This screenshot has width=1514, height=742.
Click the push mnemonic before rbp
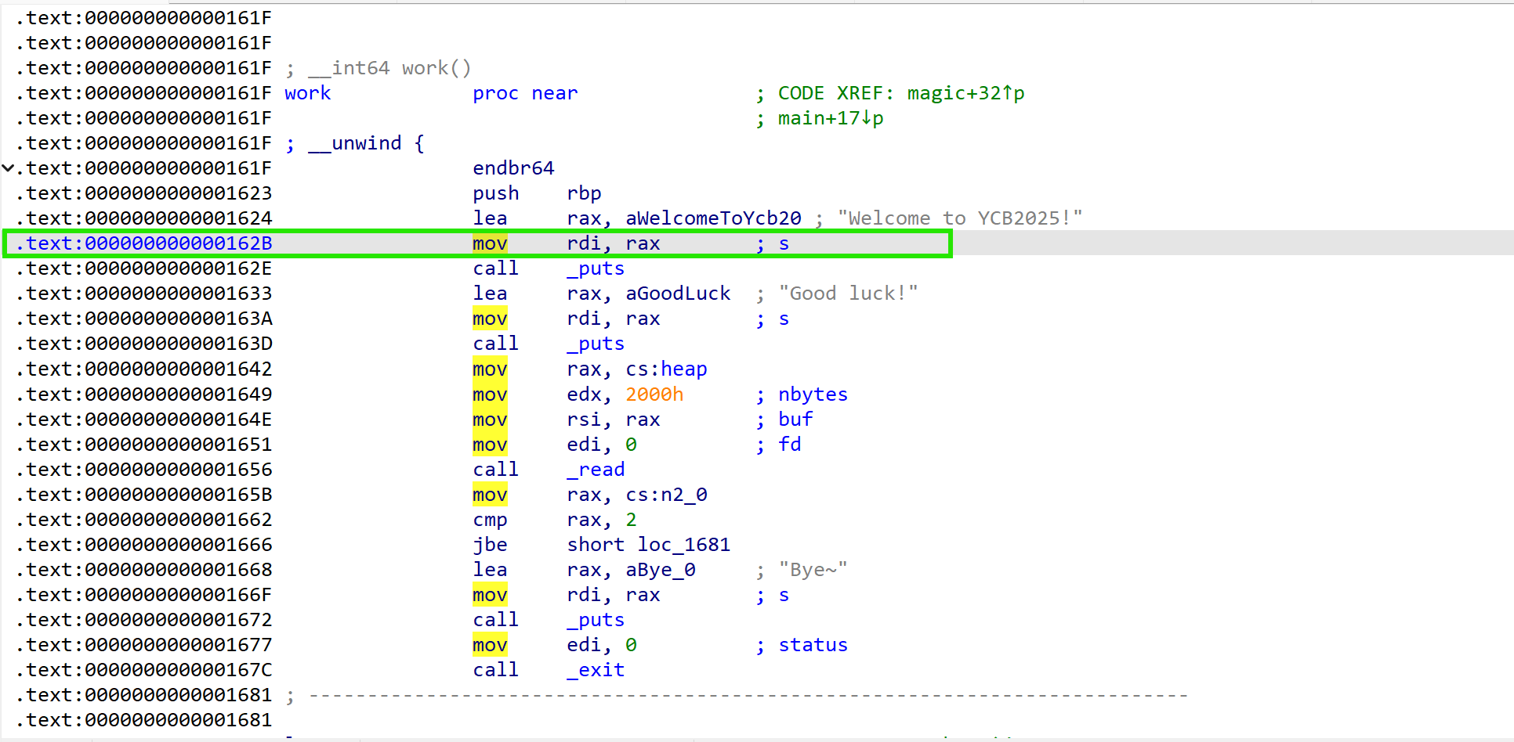point(495,193)
